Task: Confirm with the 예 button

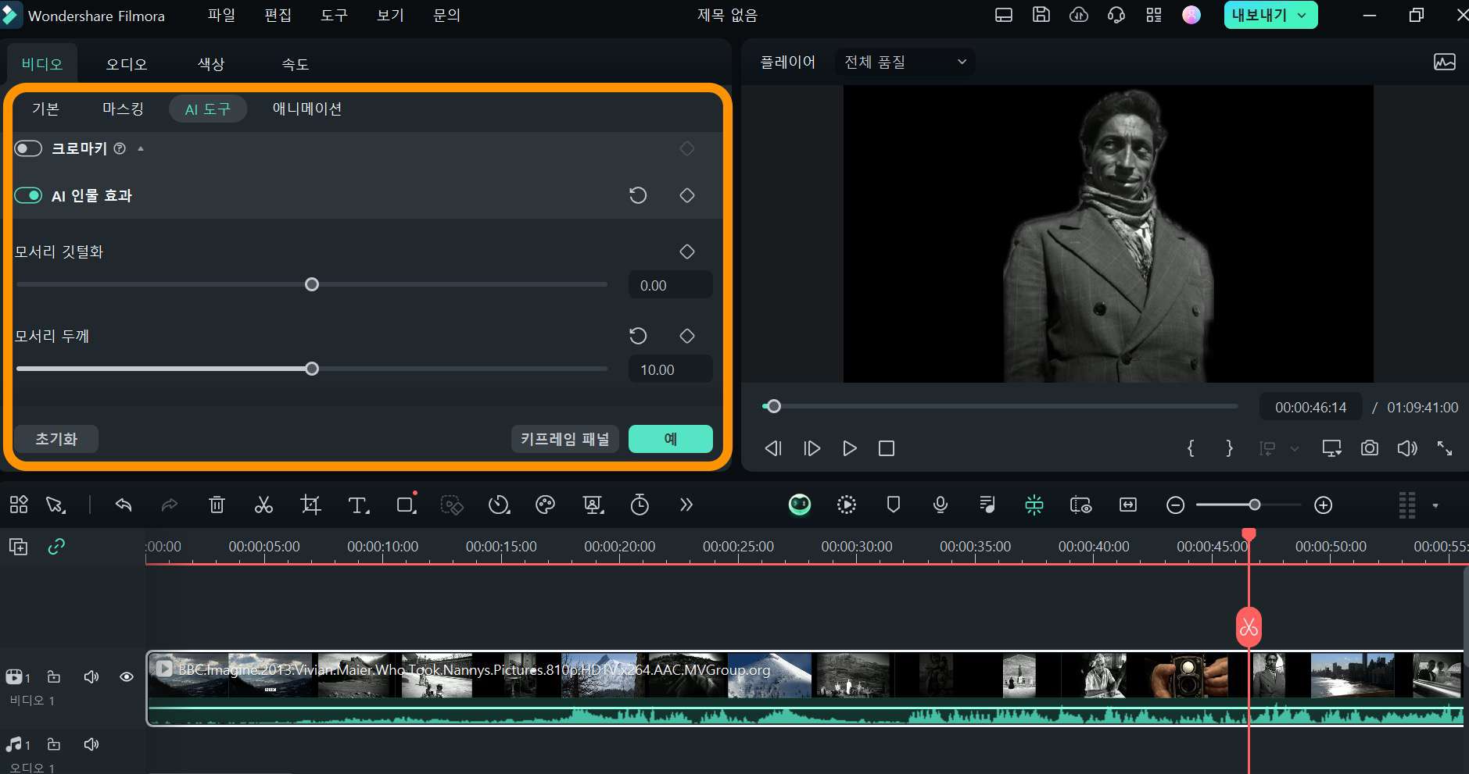Action: pos(671,439)
